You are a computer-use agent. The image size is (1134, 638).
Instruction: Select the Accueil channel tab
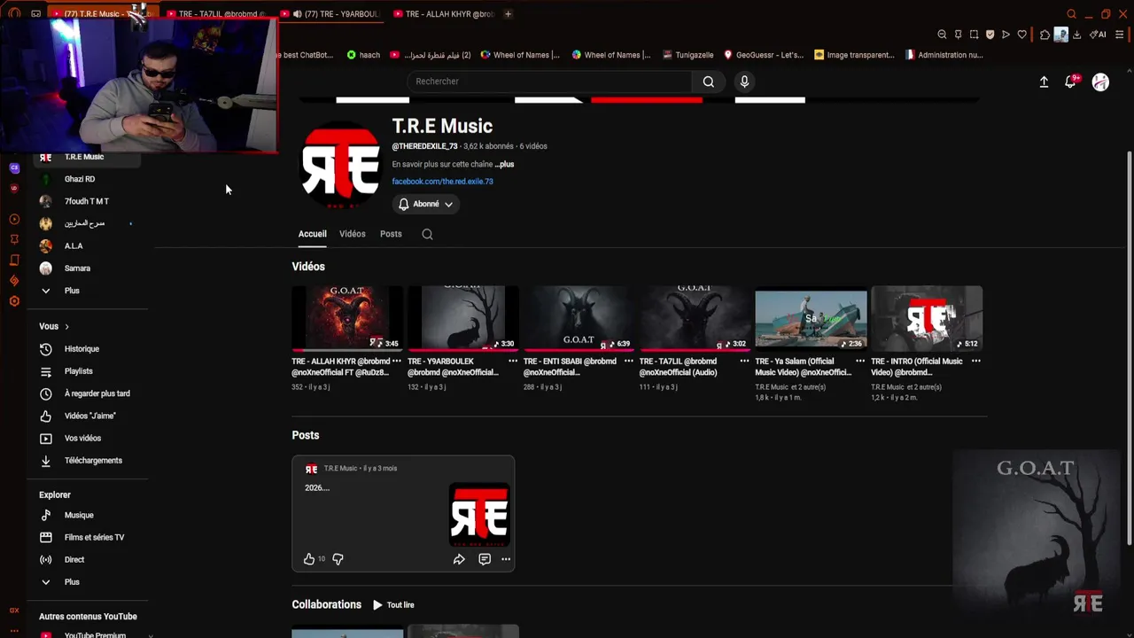click(x=312, y=234)
